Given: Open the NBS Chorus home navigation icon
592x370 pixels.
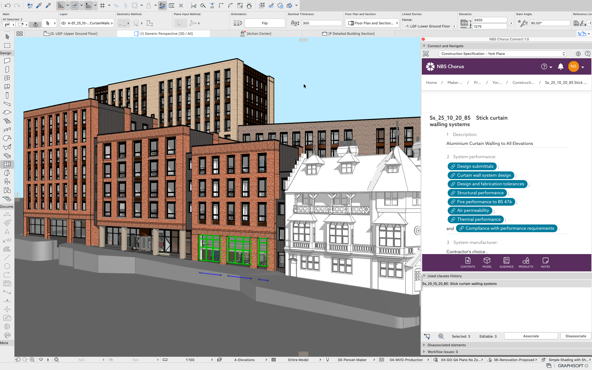Looking at the screenshot, I should [426, 53].
